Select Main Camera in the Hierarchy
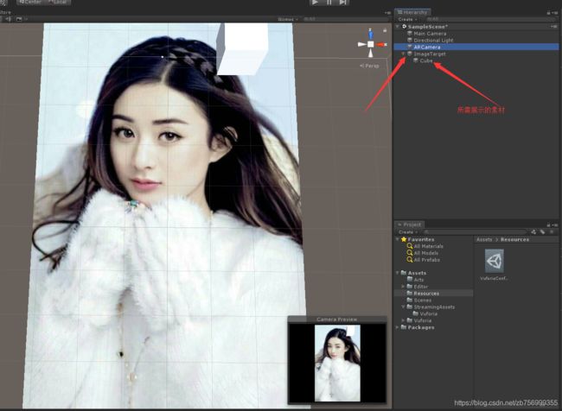 tap(430, 34)
